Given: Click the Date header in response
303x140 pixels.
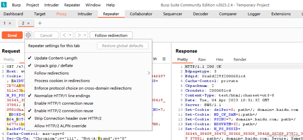Looking at the screenshot, I should point(227,100).
